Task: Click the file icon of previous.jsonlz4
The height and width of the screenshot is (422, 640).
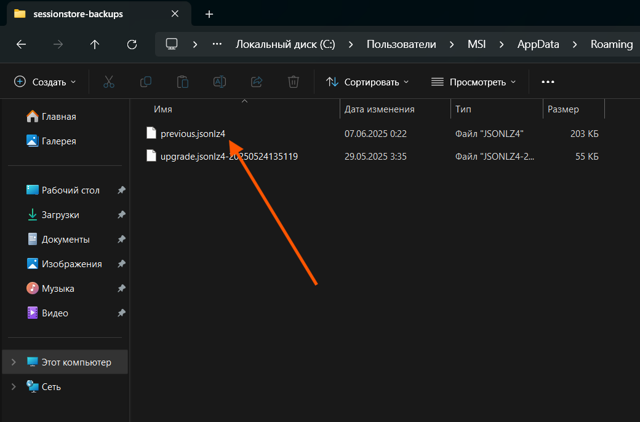Action: (x=151, y=133)
